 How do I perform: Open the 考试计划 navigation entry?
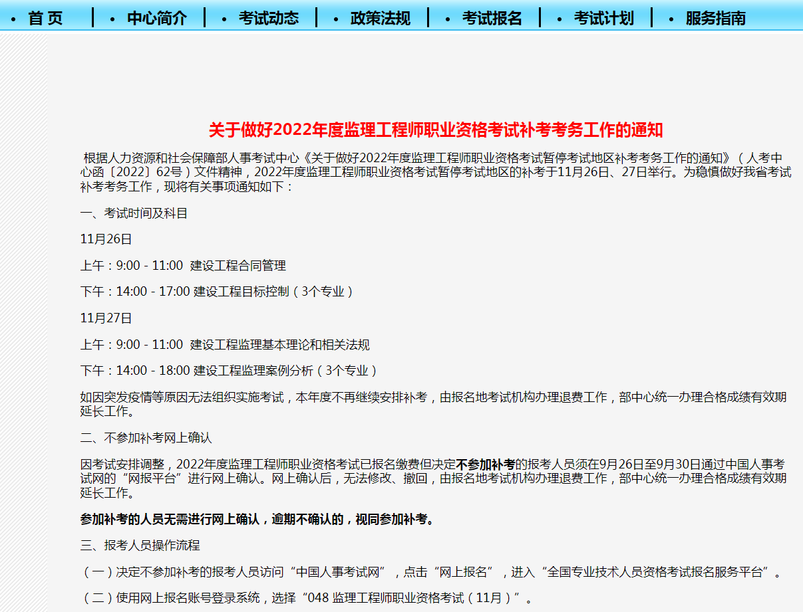coord(604,18)
